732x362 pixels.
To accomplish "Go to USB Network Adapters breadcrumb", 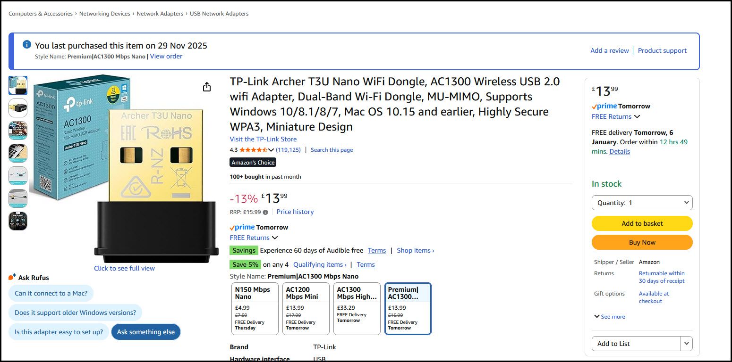I will click(x=219, y=14).
